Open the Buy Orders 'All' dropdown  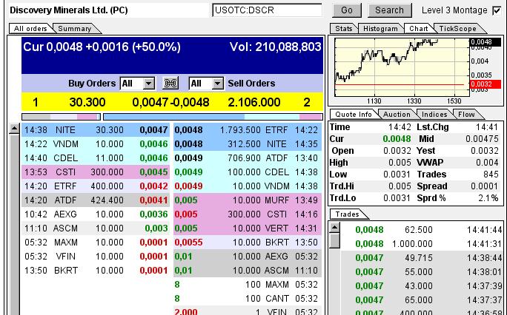pos(137,84)
